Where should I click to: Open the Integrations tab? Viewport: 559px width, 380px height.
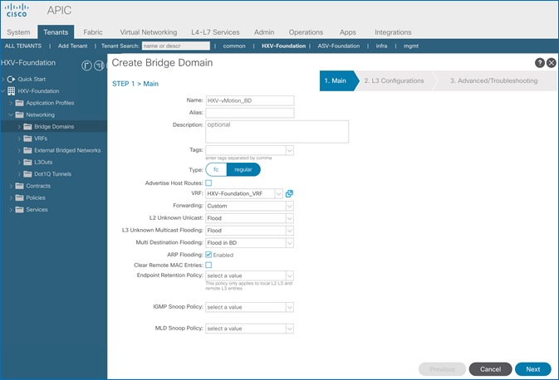tap(393, 32)
